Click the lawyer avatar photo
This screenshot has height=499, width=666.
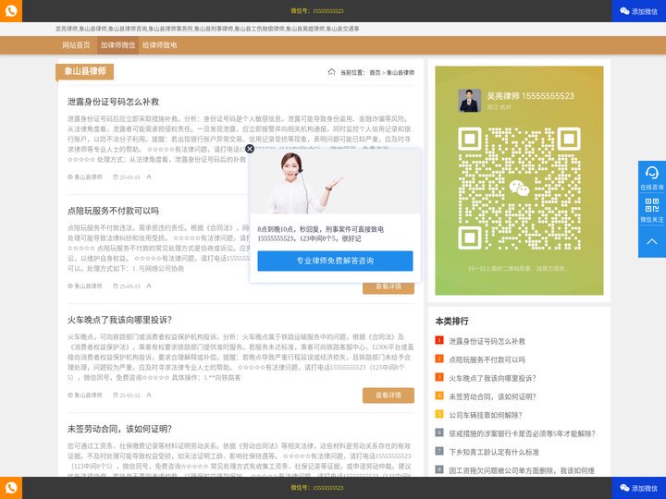[469, 101]
